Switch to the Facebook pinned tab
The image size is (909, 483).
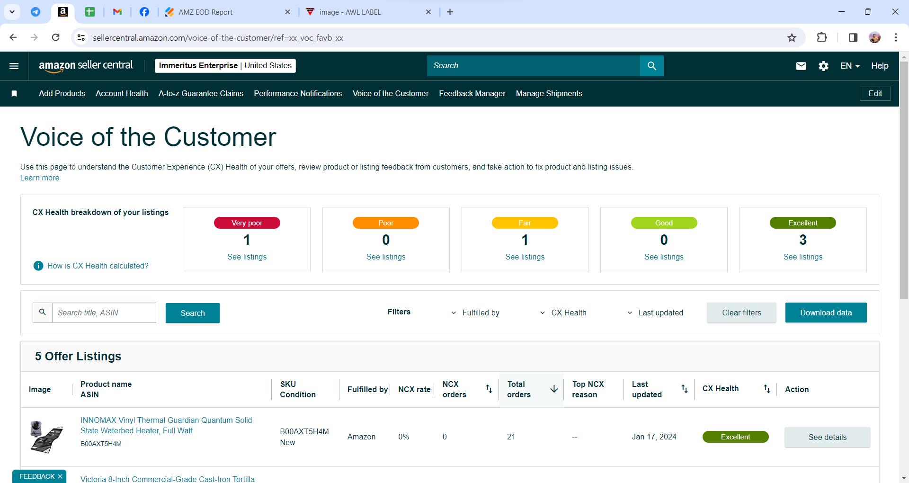click(144, 12)
